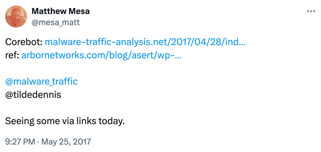The width and height of the screenshot is (321, 152).
Task: Click the 'Seeing some via links today.' sentence
Action: (x=65, y=121)
